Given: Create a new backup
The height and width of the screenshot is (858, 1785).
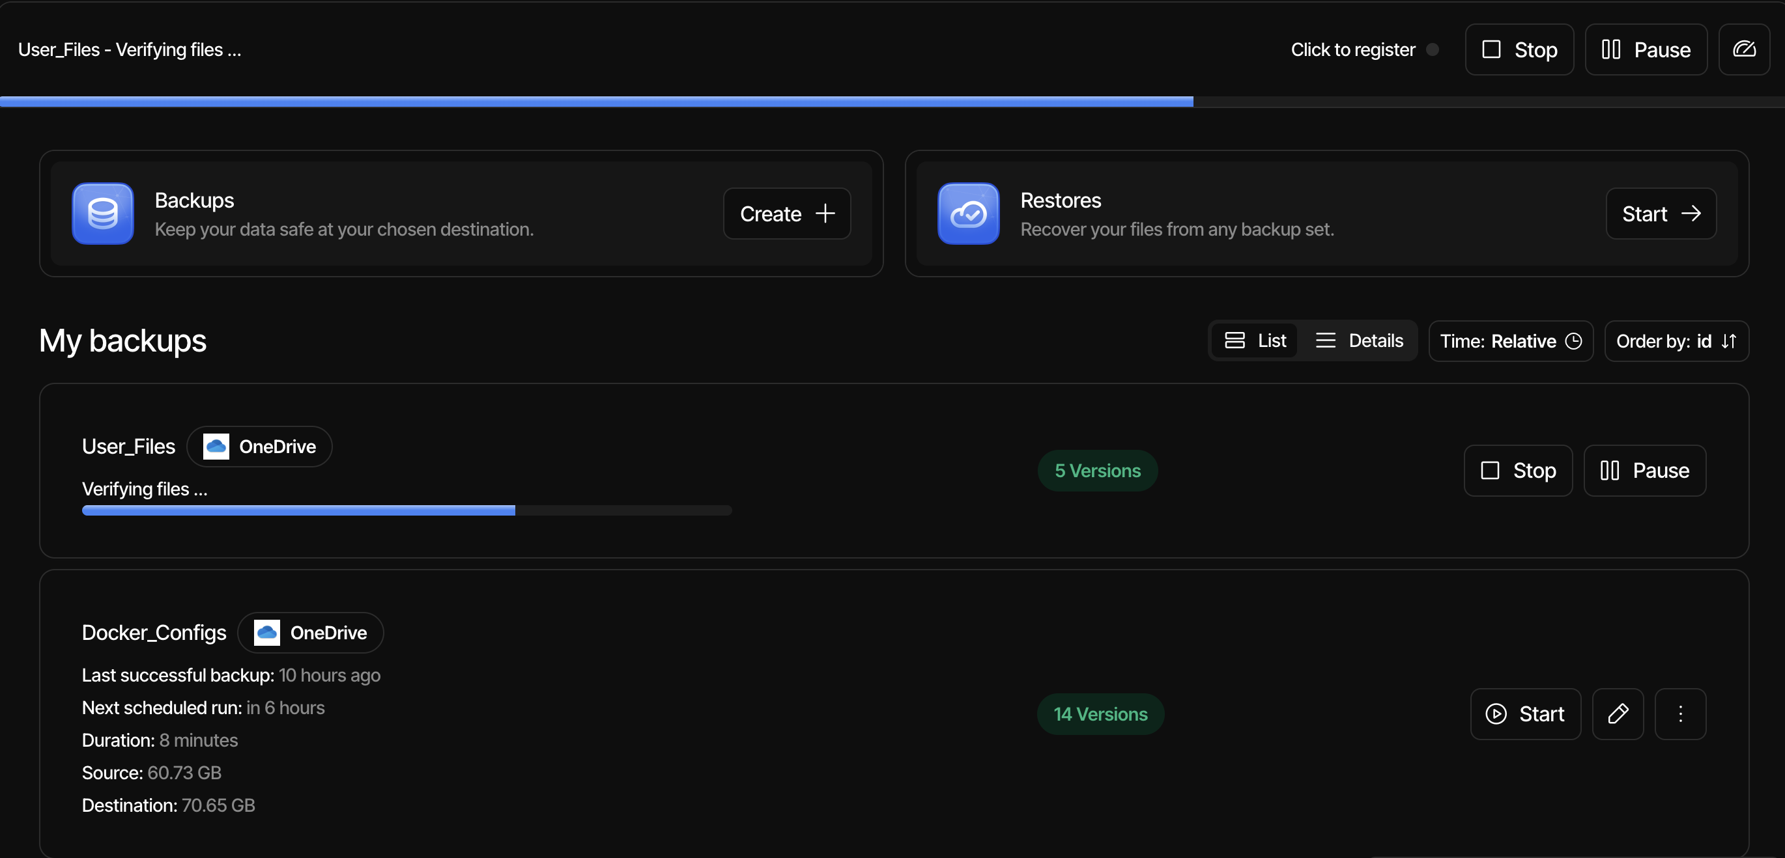Looking at the screenshot, I should (x=786, y=214).
